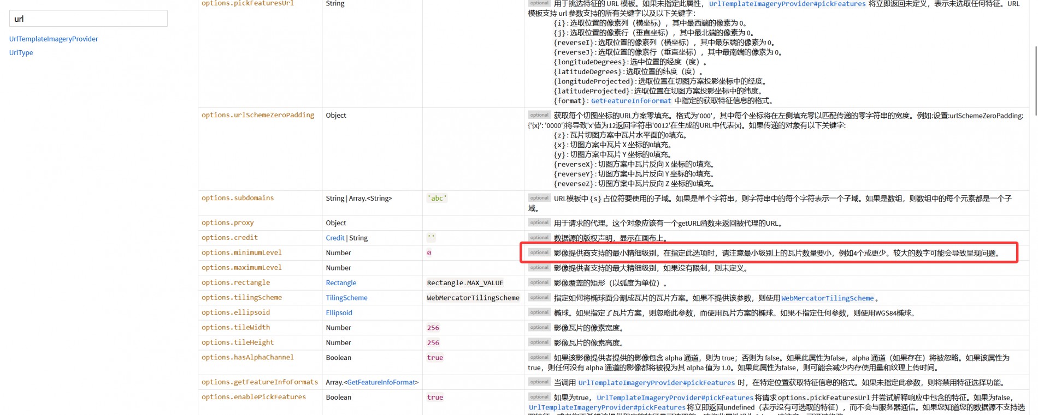Open TilingScheme link in the type column
This screenshot has width=1038, height=415.
click(x=346, y=298)
